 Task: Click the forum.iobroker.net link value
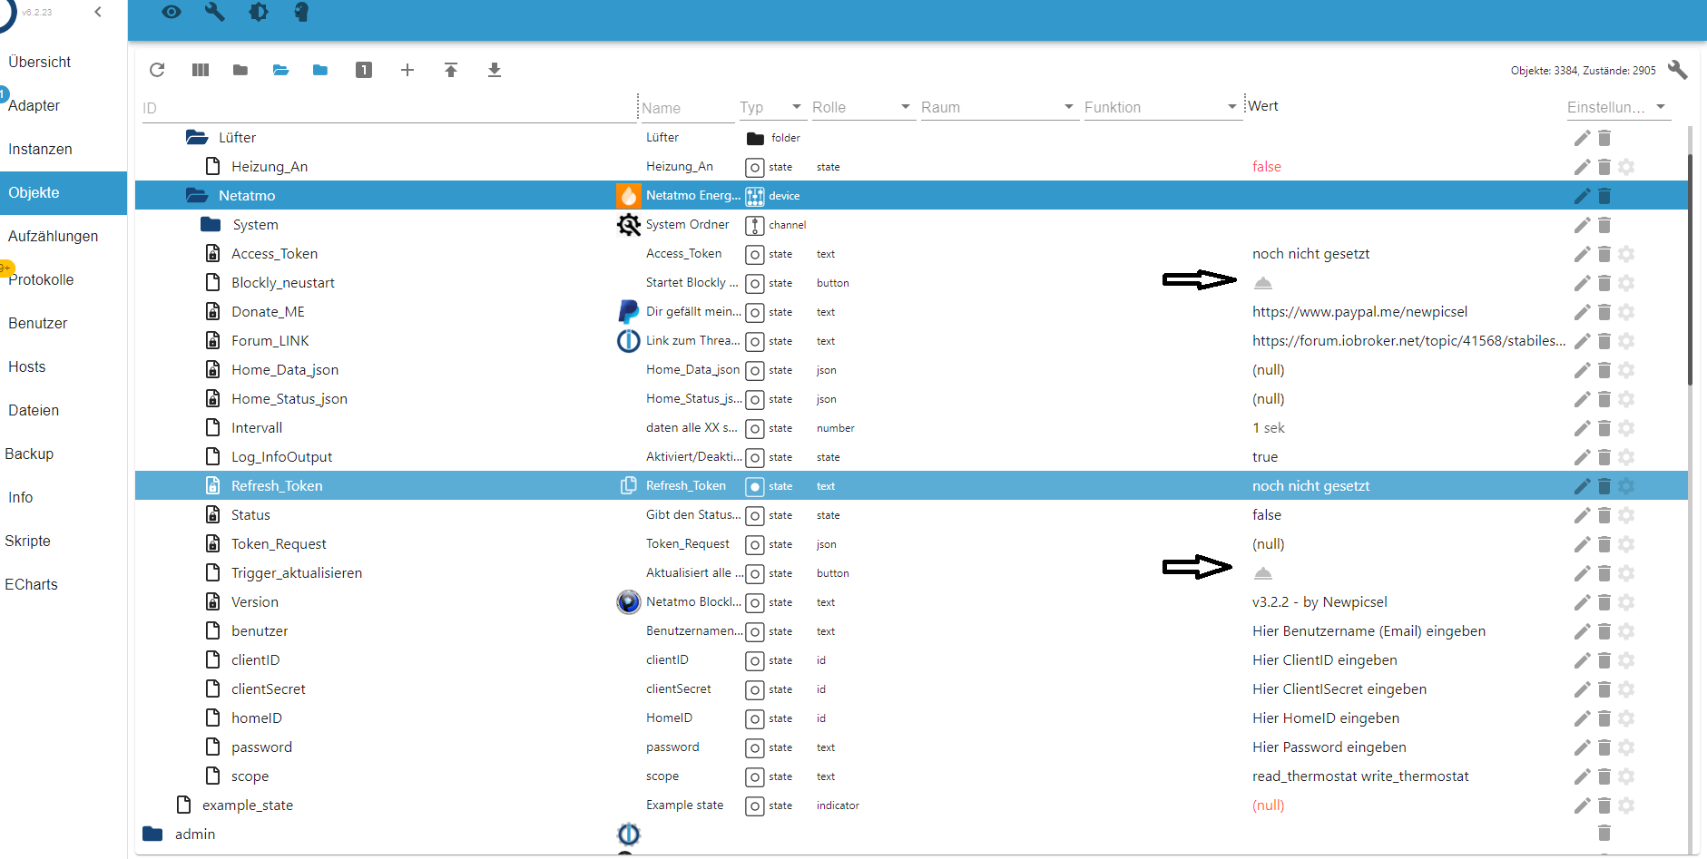1408,341
